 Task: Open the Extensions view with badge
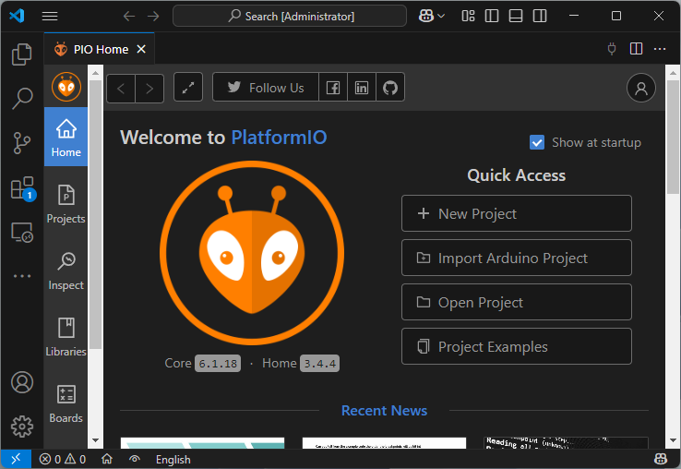pyautogui.click(x=22, y=188)
